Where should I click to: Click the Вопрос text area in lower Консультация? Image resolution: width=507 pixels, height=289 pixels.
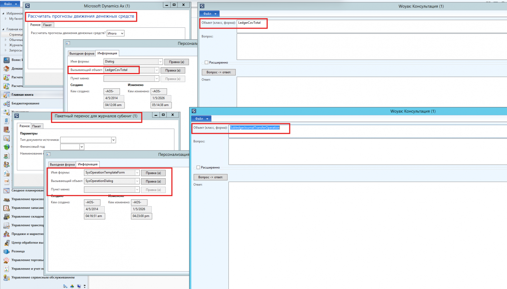(368, 152)
